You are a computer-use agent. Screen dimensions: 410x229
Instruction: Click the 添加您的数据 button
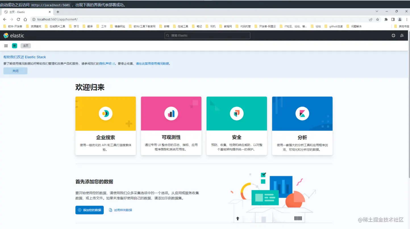(x=90, y=210)
